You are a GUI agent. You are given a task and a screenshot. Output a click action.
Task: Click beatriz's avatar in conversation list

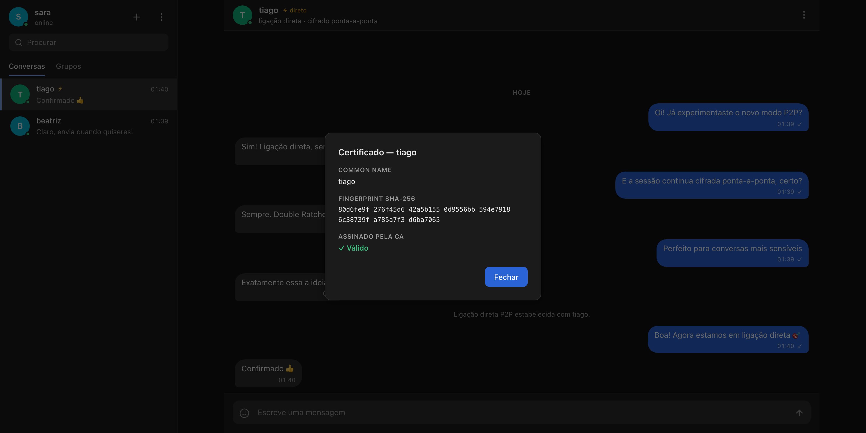[x=20, y=126]
